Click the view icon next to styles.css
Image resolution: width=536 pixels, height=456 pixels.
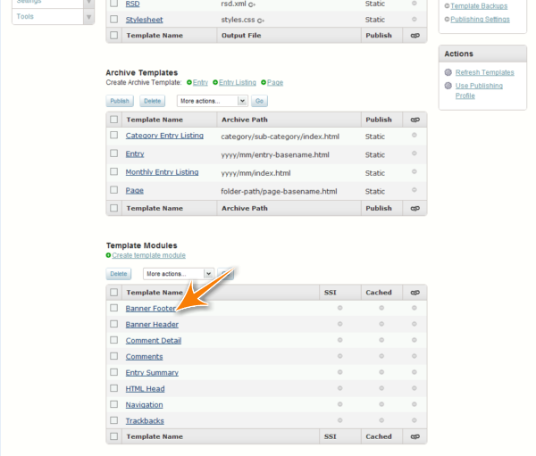tap(261, 21)
